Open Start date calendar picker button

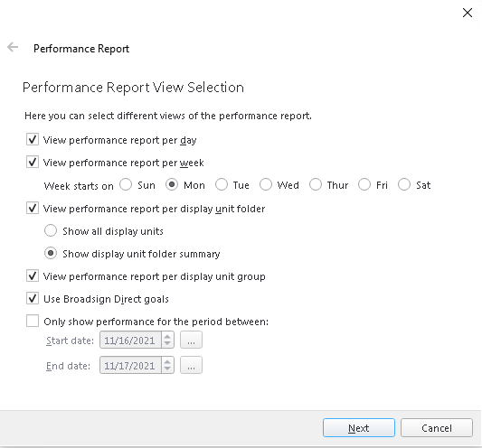click(x=191, y=340)
